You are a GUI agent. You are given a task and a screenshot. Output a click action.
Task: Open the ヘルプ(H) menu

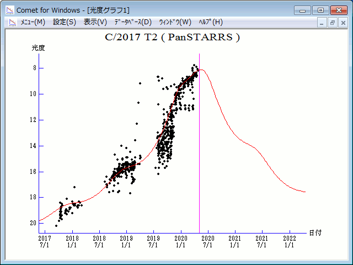pyautogui.click(x=211, y=22)
